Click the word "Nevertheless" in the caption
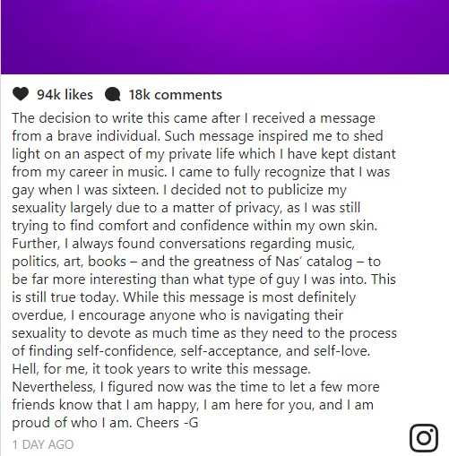Viewport: 449px width, 456px height. click(x=53, y=387)
